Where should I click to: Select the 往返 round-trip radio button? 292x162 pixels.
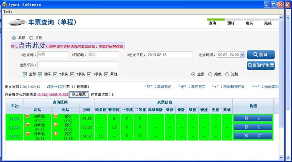click(31, 38)
